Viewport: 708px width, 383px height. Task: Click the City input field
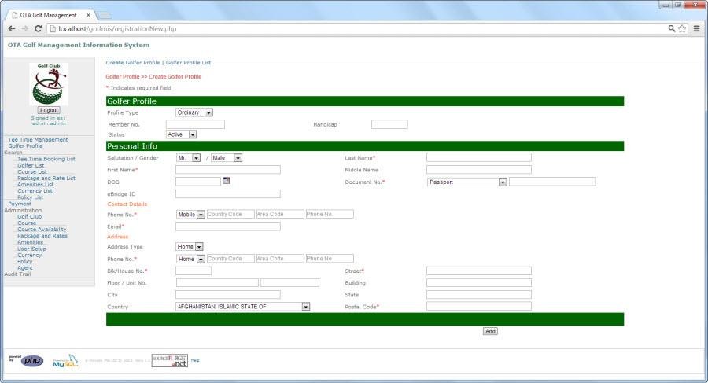point(227,294)
